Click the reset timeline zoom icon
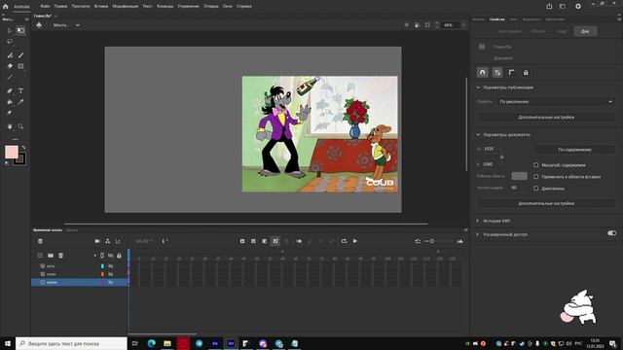 418,241
